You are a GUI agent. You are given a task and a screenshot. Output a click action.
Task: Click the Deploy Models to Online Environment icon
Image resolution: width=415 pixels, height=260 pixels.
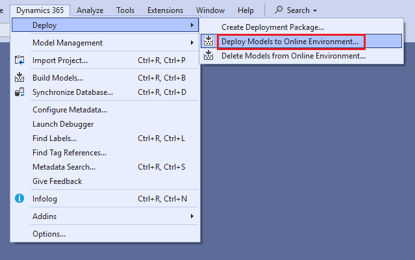(208, 42)
